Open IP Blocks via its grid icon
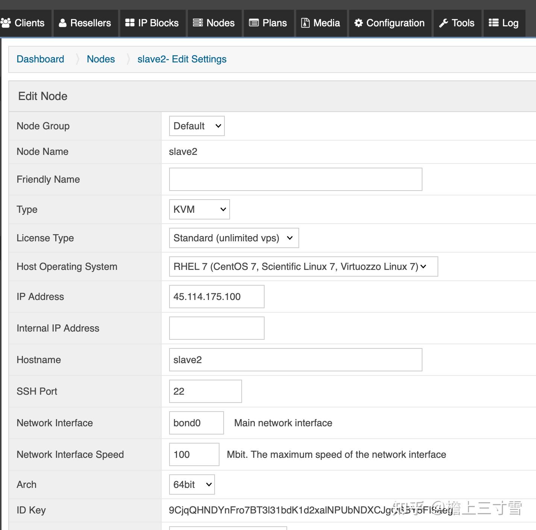Image resolution: width=536 pixels, height=530 pixels. point(130,23)
